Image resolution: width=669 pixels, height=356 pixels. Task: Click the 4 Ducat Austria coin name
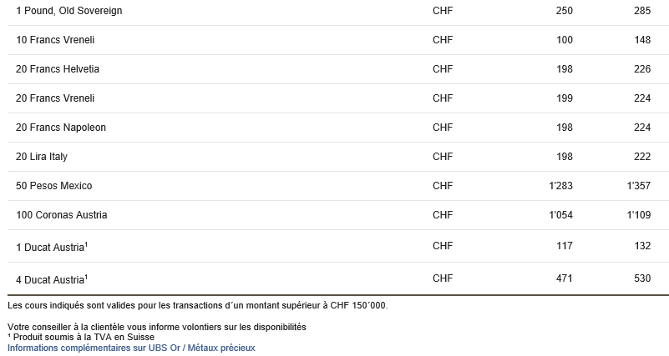tap(52, 279)
